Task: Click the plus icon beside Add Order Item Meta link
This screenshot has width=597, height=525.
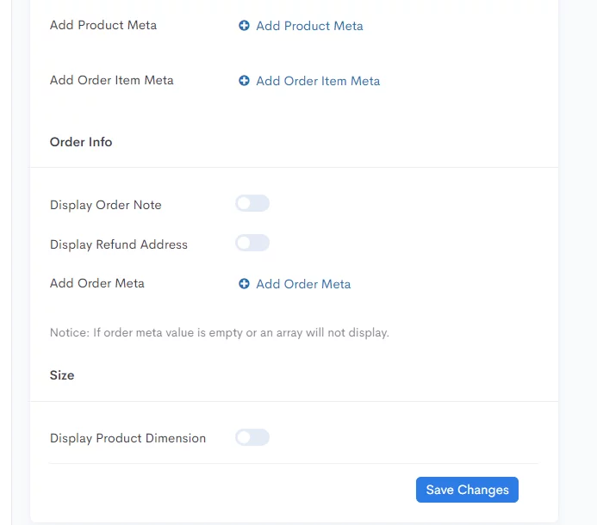Action: pyautogui.click(x=244, y=81)
